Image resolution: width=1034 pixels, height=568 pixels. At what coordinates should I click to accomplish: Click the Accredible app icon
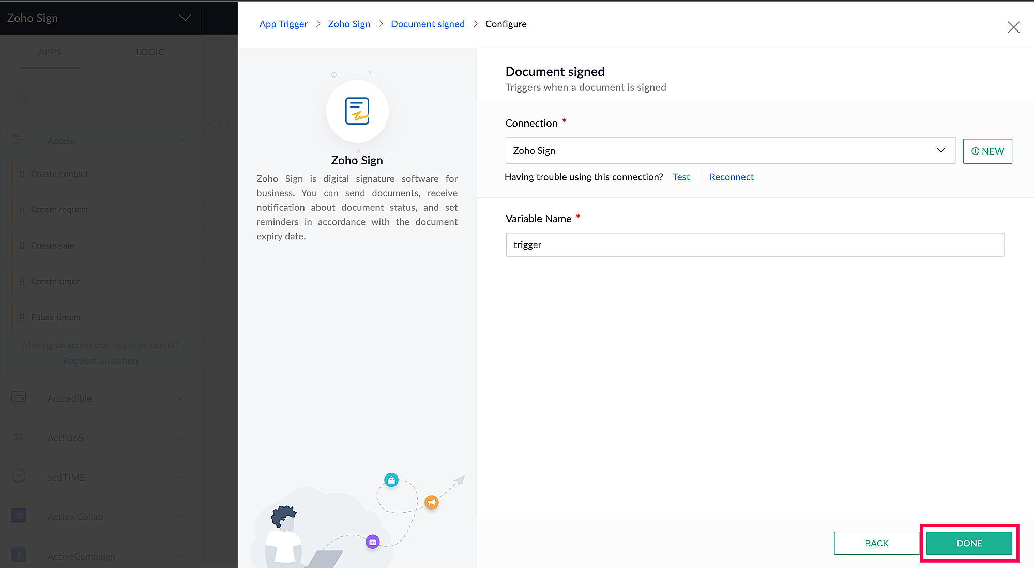19,397
